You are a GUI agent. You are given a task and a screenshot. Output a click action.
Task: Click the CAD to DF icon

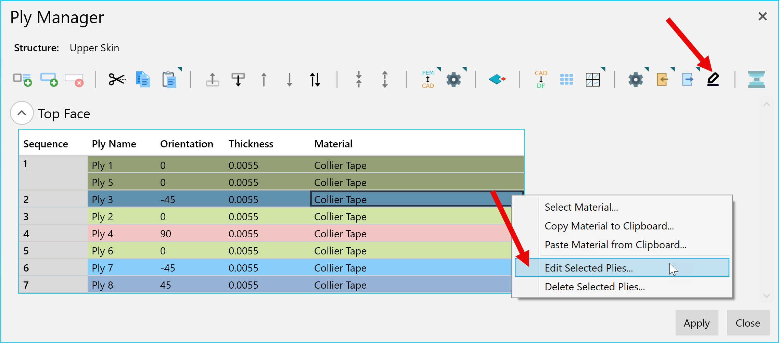541,79
